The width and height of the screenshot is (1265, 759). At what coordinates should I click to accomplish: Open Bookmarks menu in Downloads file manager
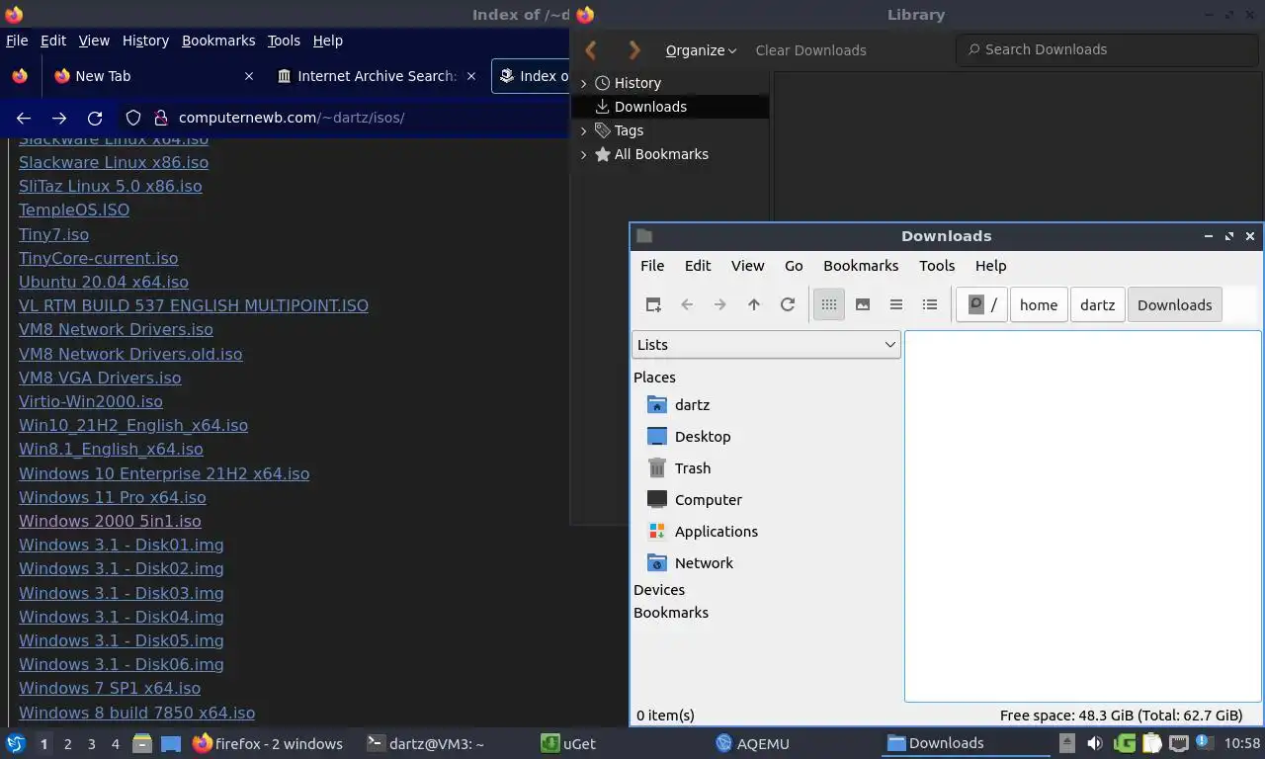pyautogui.click(x=861, y=266)
